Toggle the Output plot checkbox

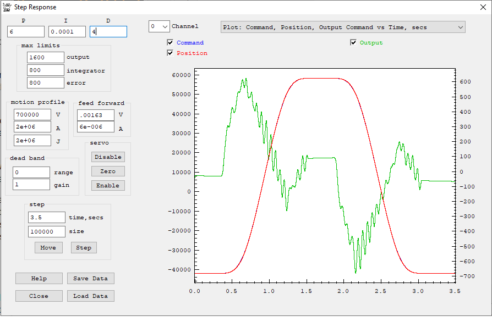pyautogui.click(x=353, y=42)
